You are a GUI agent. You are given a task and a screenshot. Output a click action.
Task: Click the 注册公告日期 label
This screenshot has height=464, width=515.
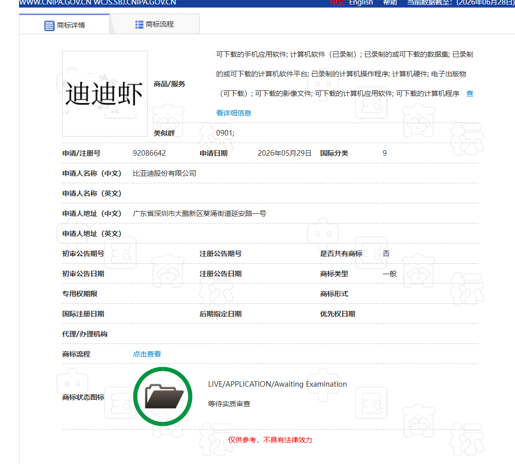(x=220, y=274)
